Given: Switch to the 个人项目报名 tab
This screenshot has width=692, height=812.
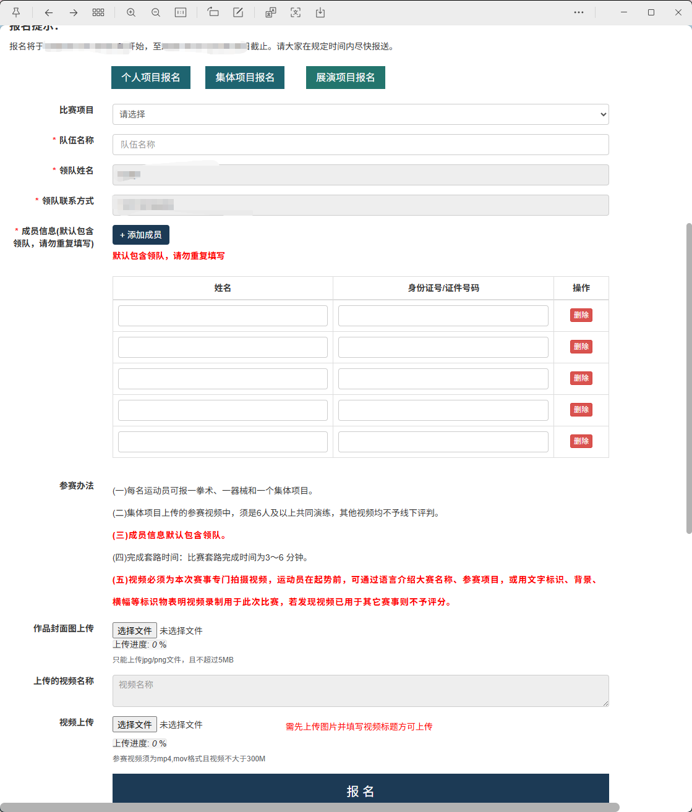Looking at the screenshot, I should click(x=151, y=78).
